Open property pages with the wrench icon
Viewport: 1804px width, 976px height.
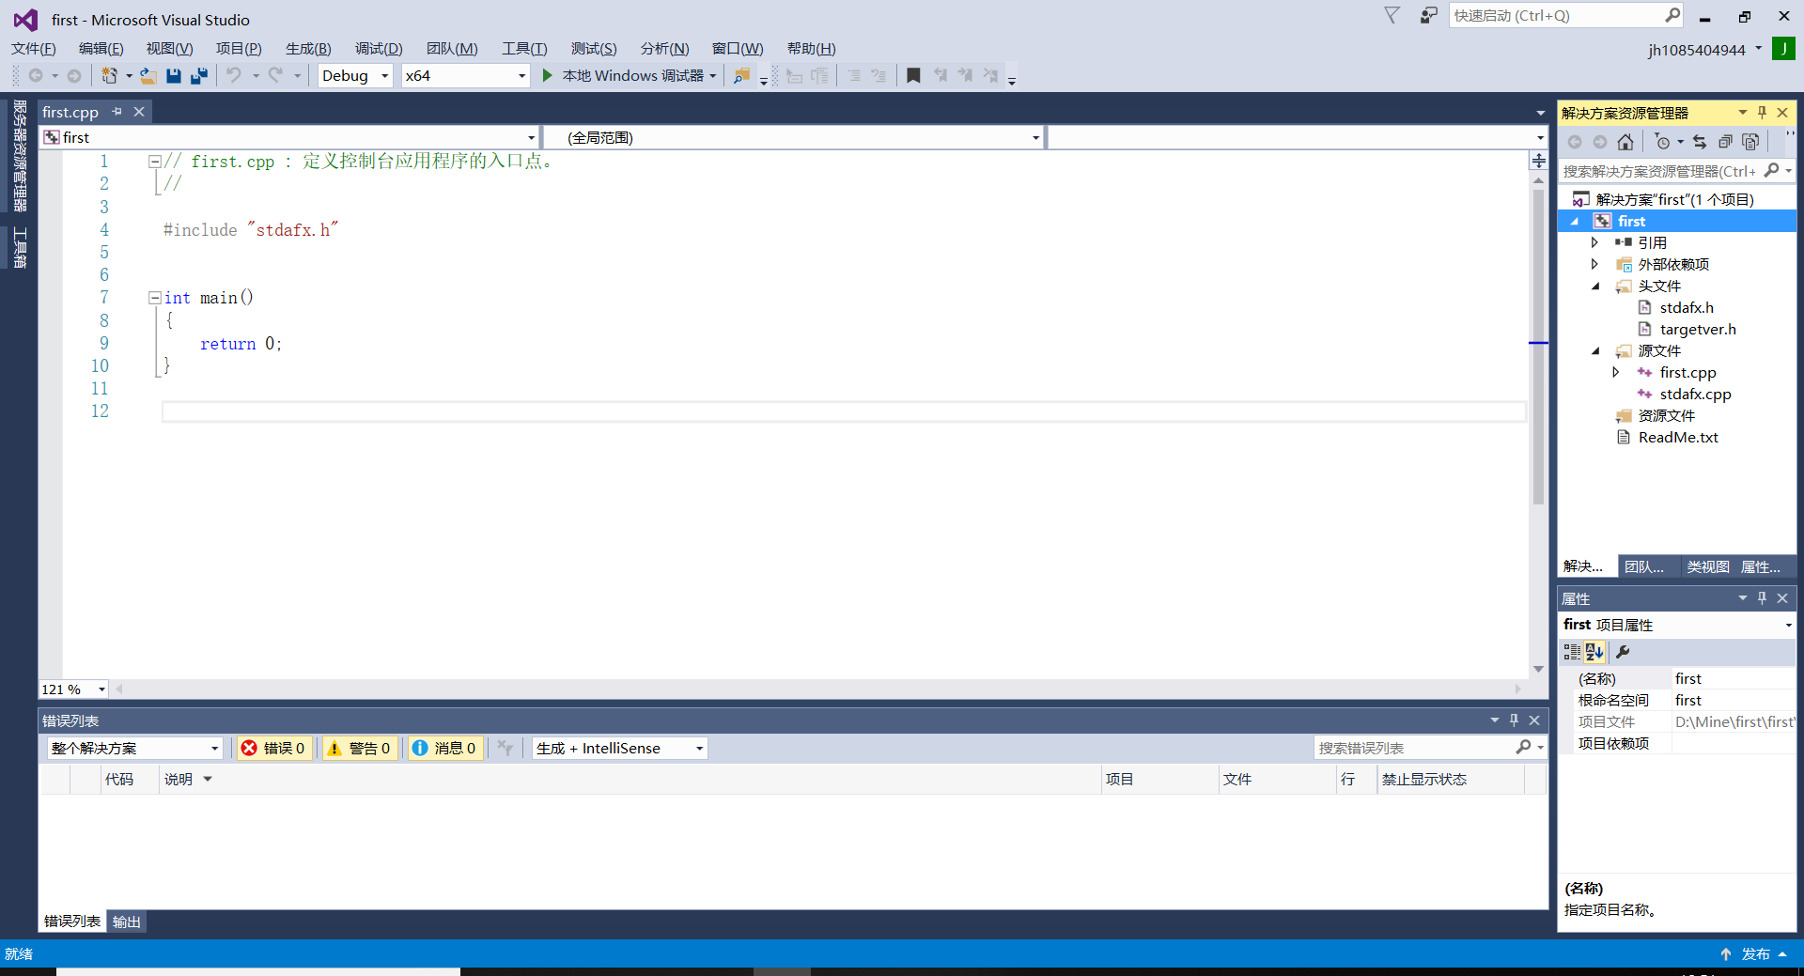click(x=1623, y=652)
